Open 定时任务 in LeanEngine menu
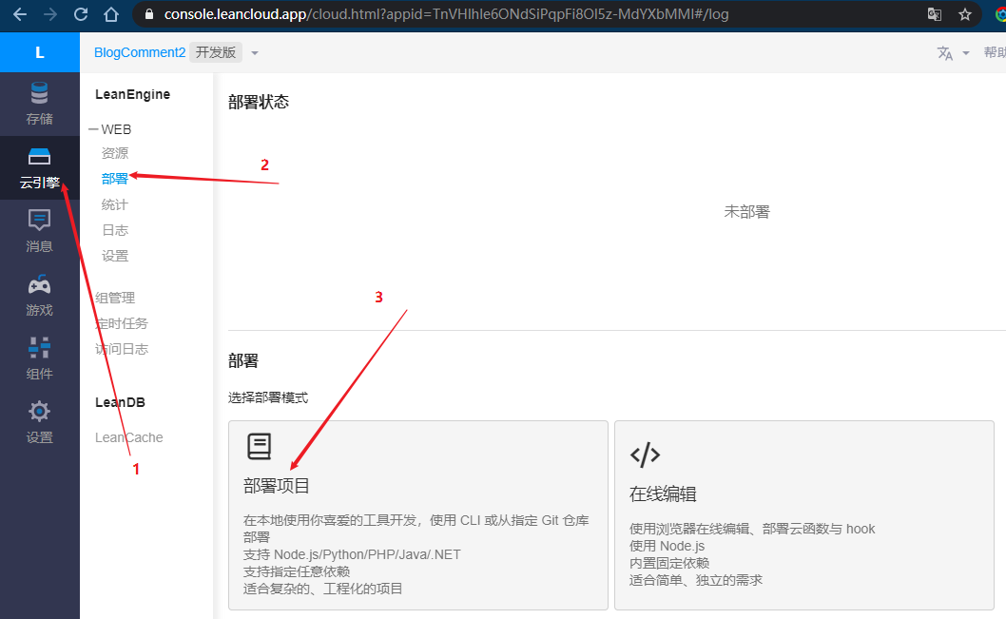 point(122,323)
